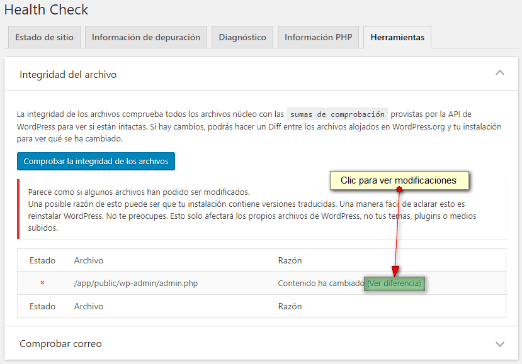This screenshot has width=522, height=364.
Task: Expand Comprobar correo with chevron
Action: [x=500, y=344]
